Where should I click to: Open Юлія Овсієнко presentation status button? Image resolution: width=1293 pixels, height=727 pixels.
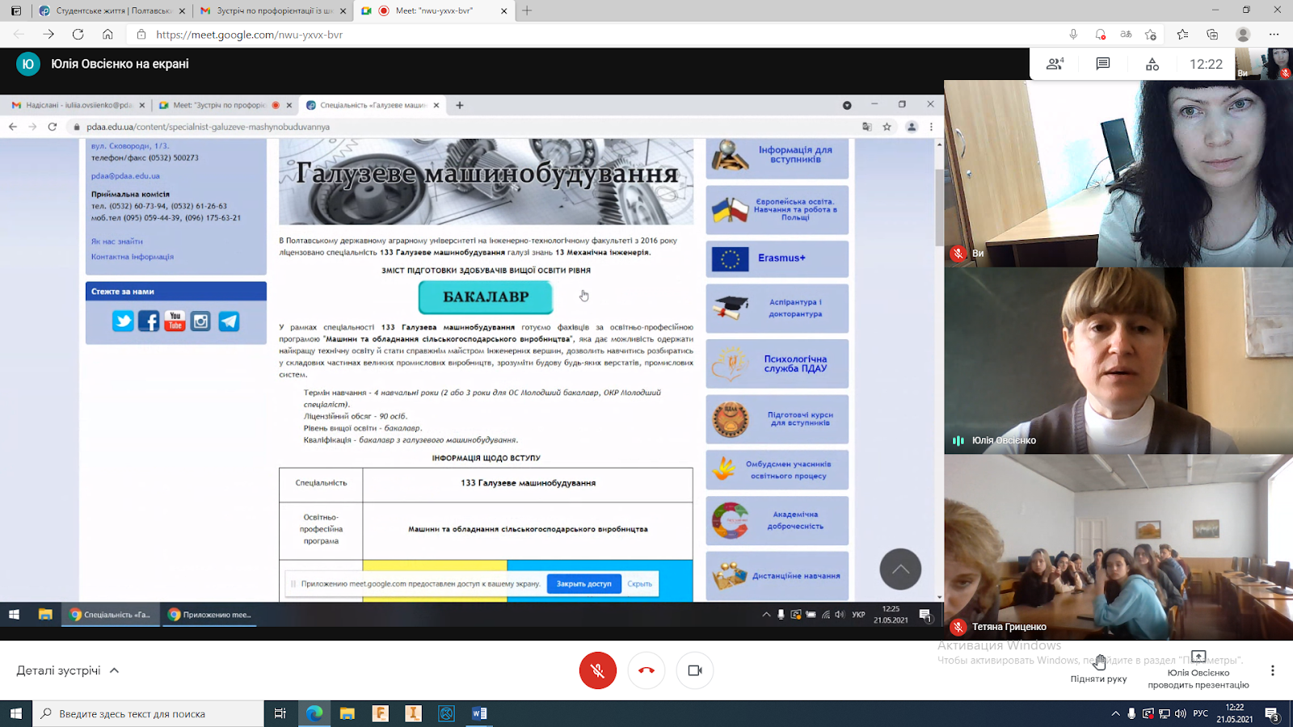(1198, 670)
